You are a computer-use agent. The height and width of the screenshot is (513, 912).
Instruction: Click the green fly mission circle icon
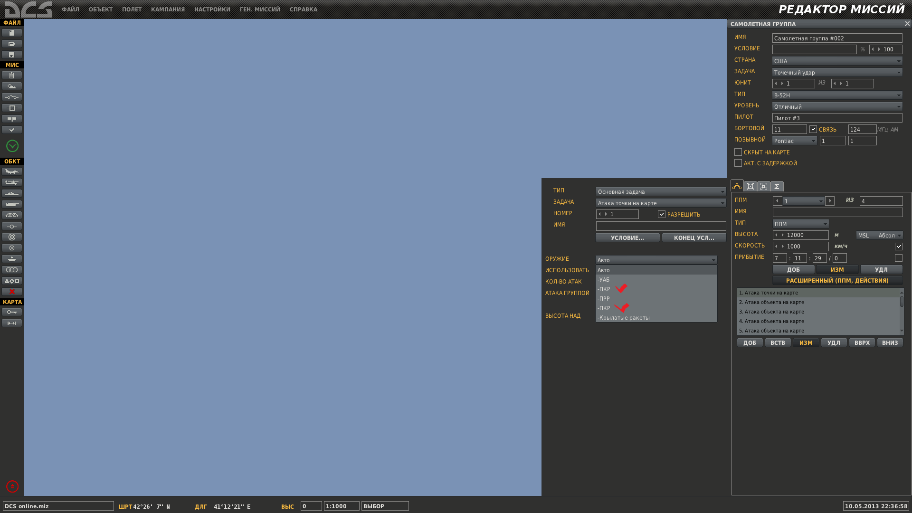tap(12, 146)
